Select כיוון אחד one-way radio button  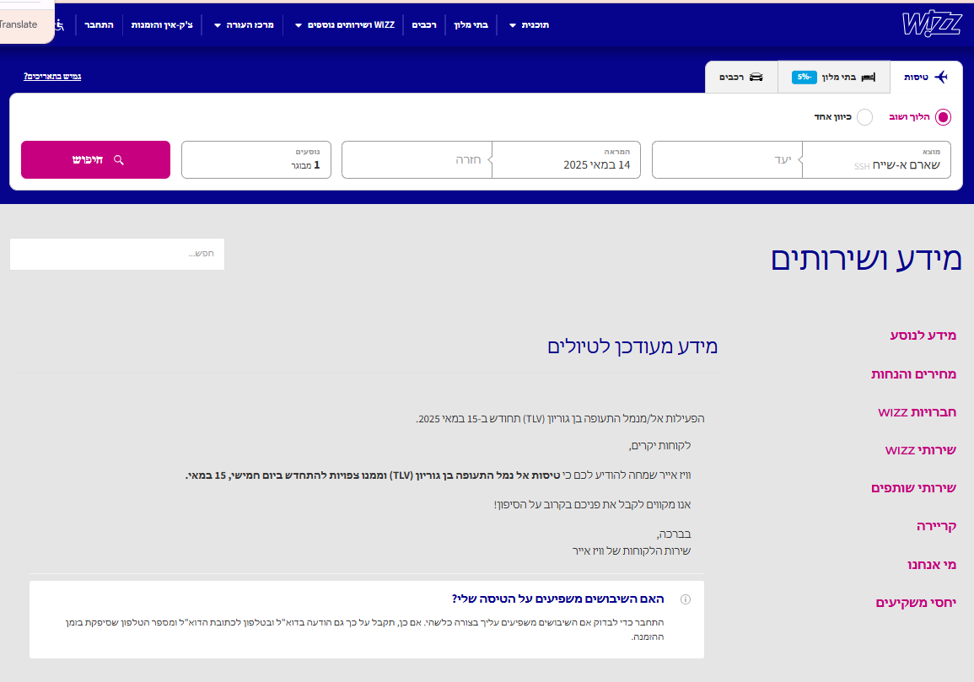pyautogui.click(x=864, y=117)
